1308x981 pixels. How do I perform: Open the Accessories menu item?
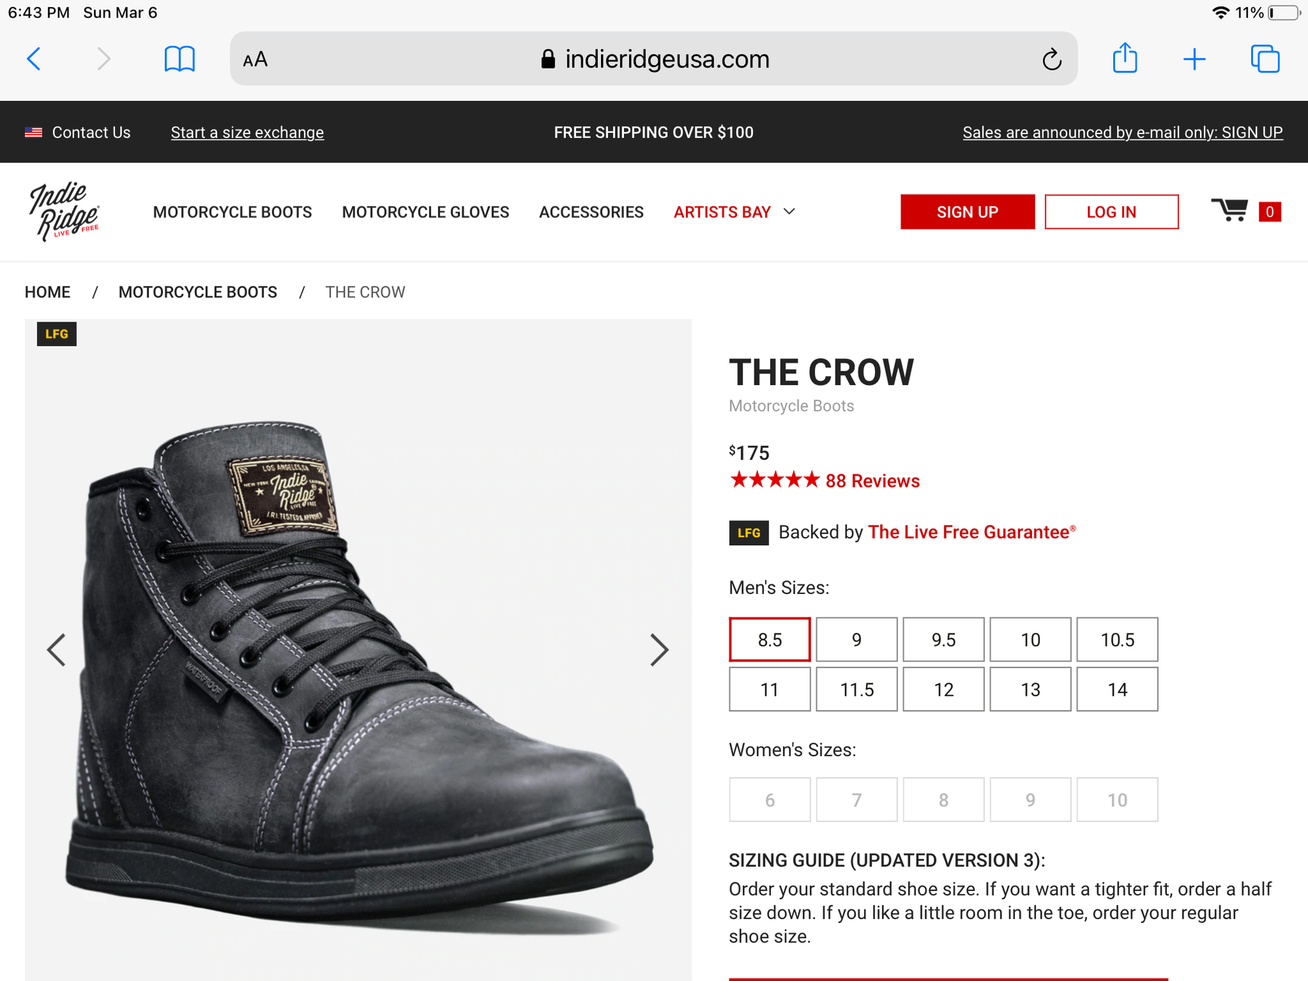point(591,212)
